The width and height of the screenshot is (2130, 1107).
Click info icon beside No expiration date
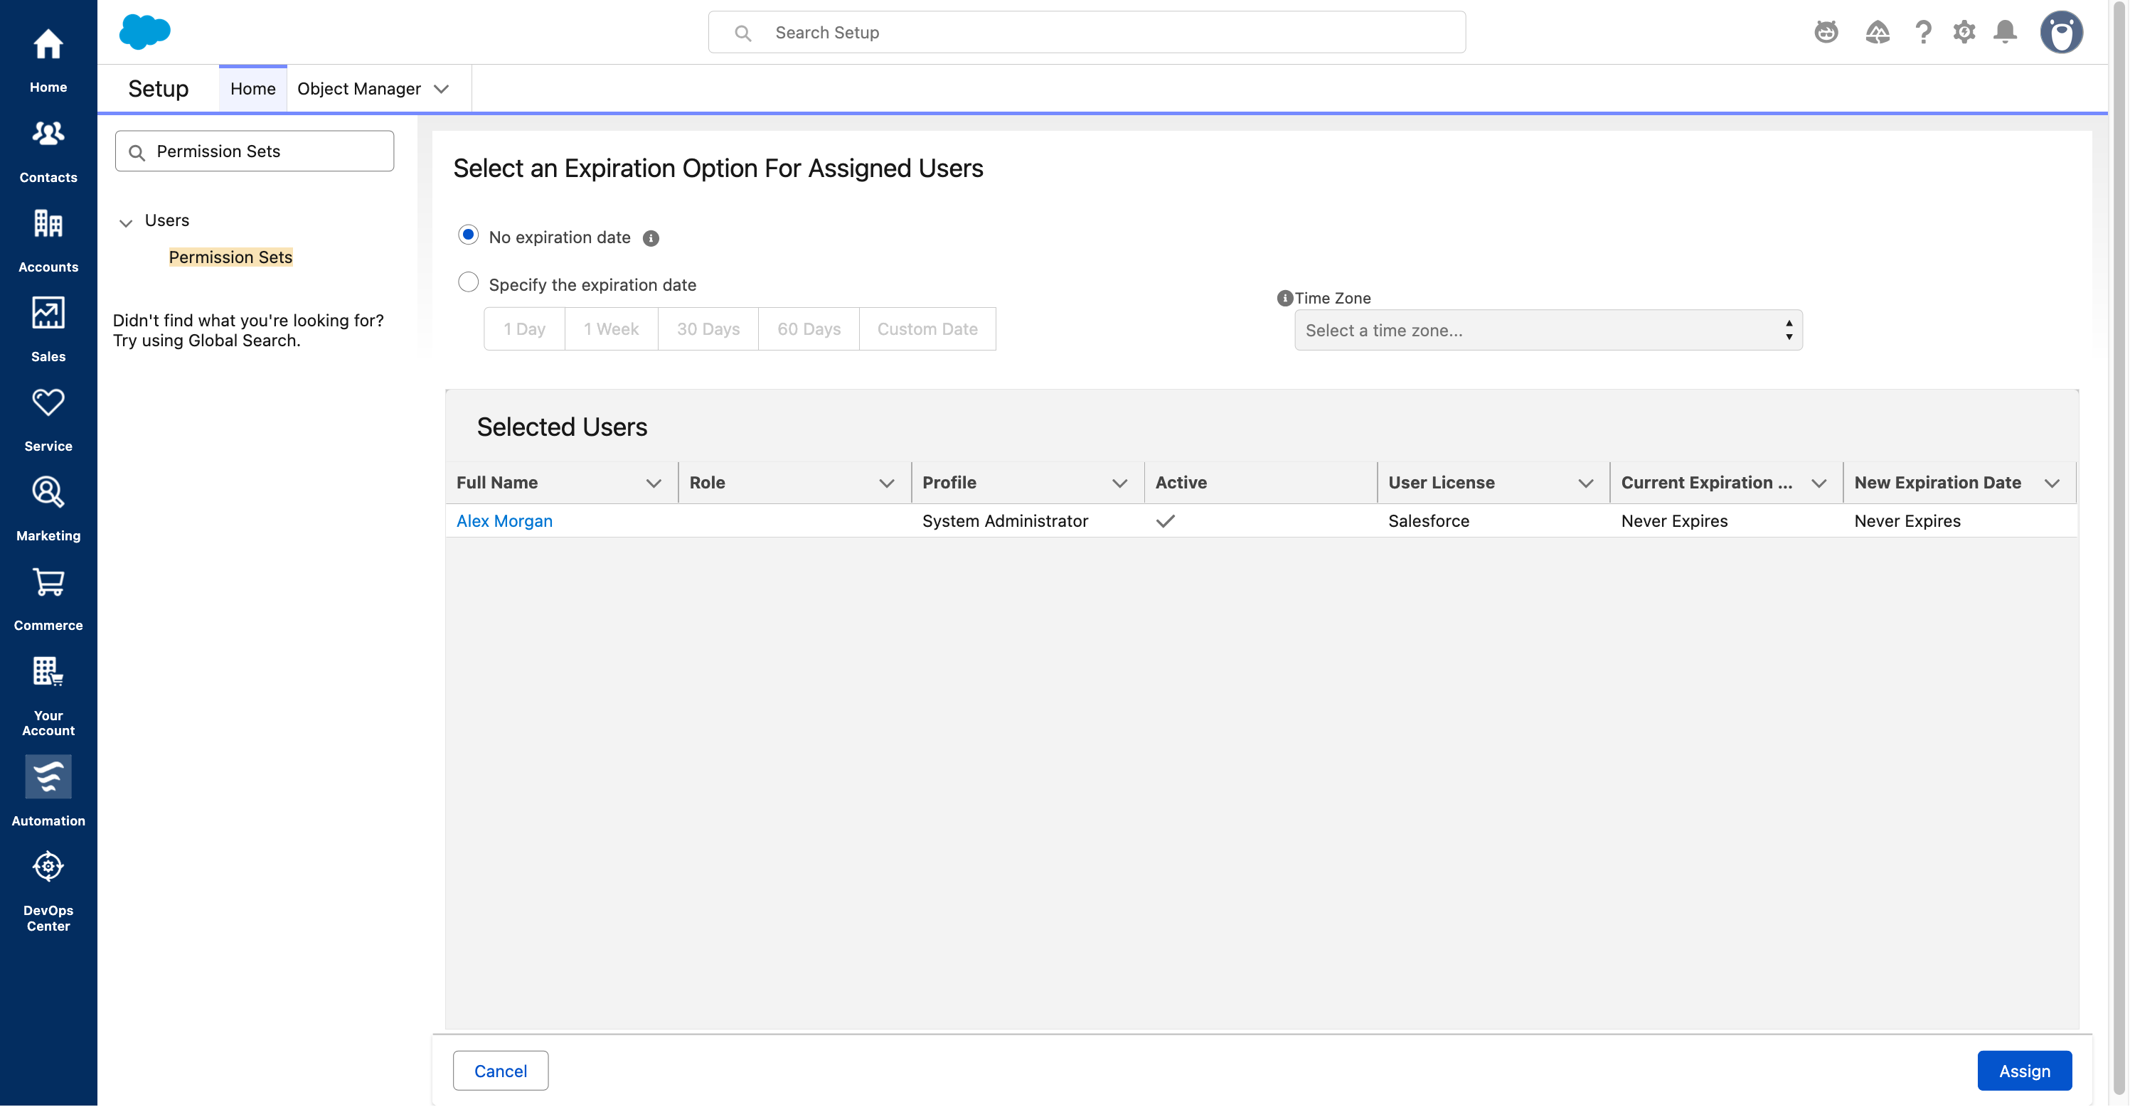click(x=651, y=239)
